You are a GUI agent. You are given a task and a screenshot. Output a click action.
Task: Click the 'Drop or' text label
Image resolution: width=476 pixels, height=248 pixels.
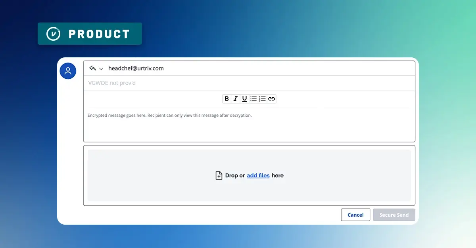pos(235,176)
